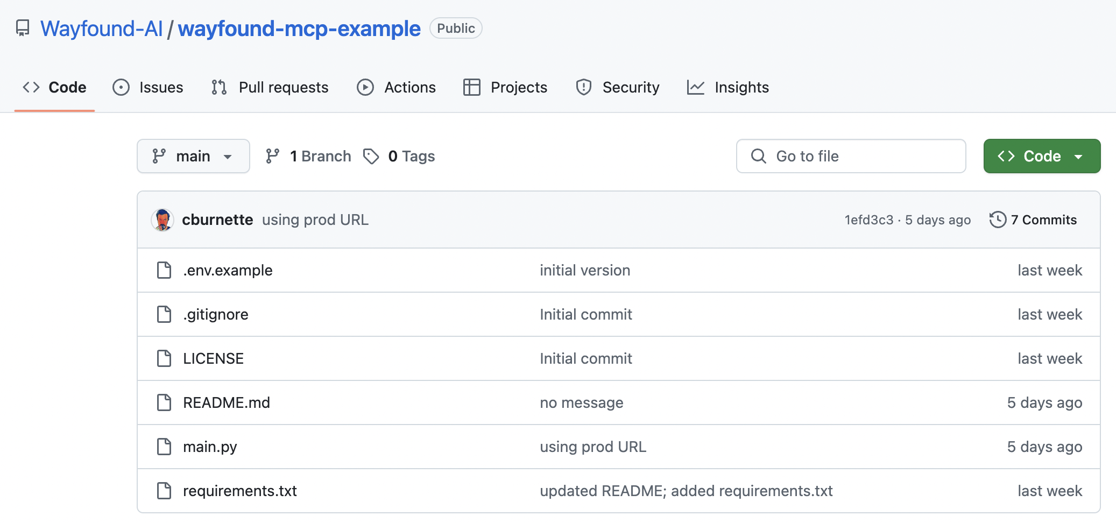Click the file icon beside .gitignore
This screenshot has width=1116, height=523.
click(x=164, y=314)
